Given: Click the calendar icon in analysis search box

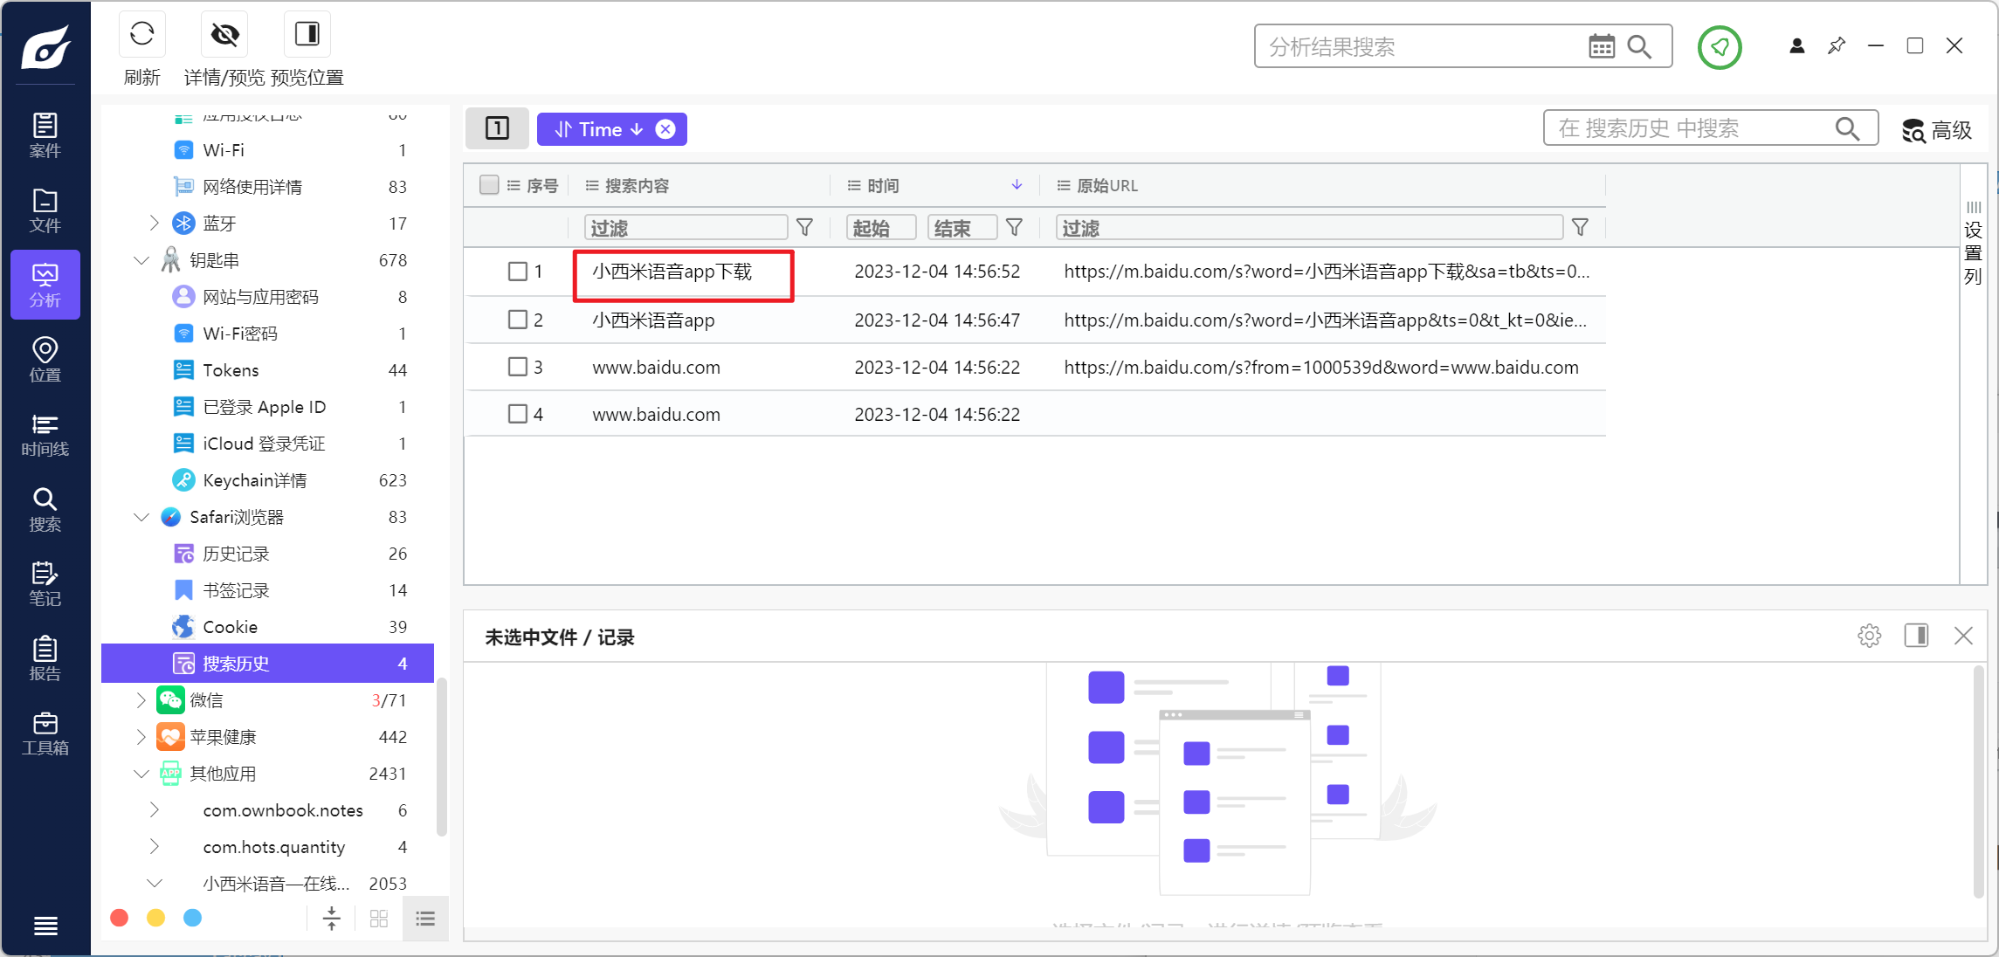Looking at the screenshot, I should pyautogui.click(x=1602, y=46).
